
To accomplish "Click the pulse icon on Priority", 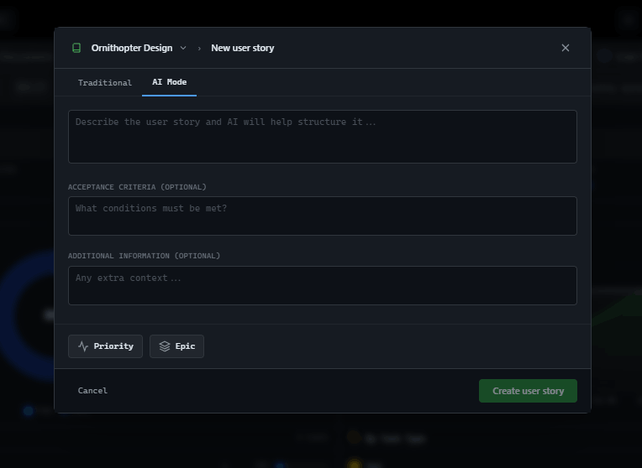I will pyautogui.click(x=83, y=346).
